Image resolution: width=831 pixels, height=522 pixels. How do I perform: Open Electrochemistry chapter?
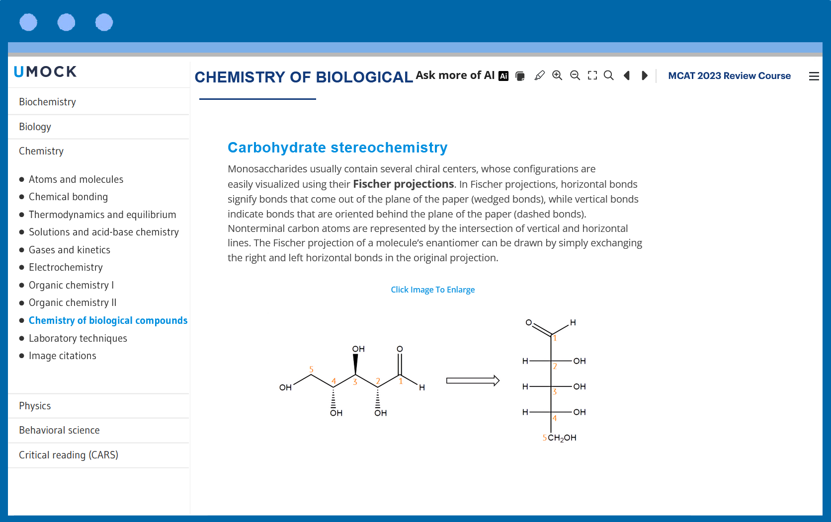(66, 267)
